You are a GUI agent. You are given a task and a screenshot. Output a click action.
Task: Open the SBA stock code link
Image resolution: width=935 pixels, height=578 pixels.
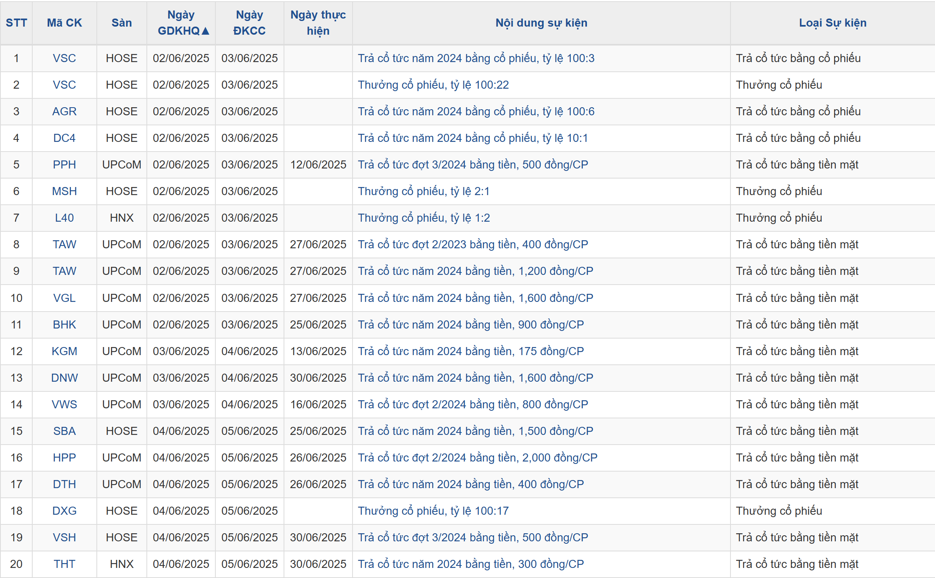click(65, 431)
